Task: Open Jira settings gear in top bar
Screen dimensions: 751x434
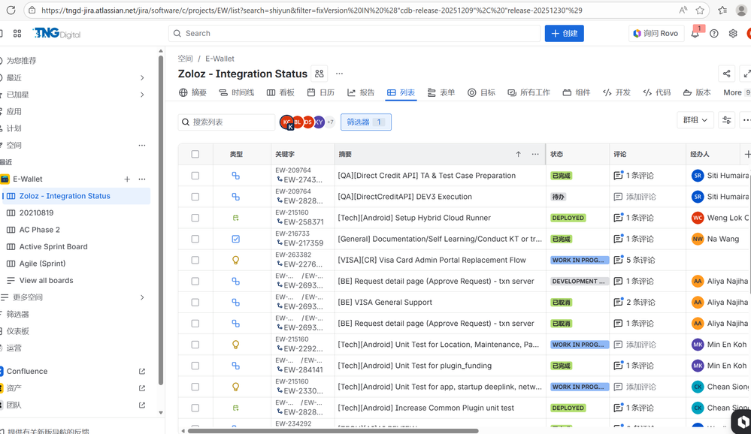Action: click(733, 34)
